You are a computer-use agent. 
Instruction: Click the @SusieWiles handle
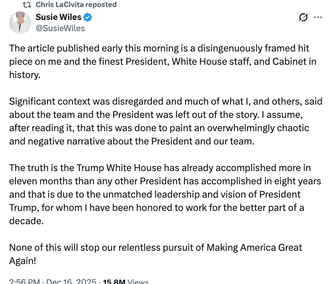click(60, 28)
